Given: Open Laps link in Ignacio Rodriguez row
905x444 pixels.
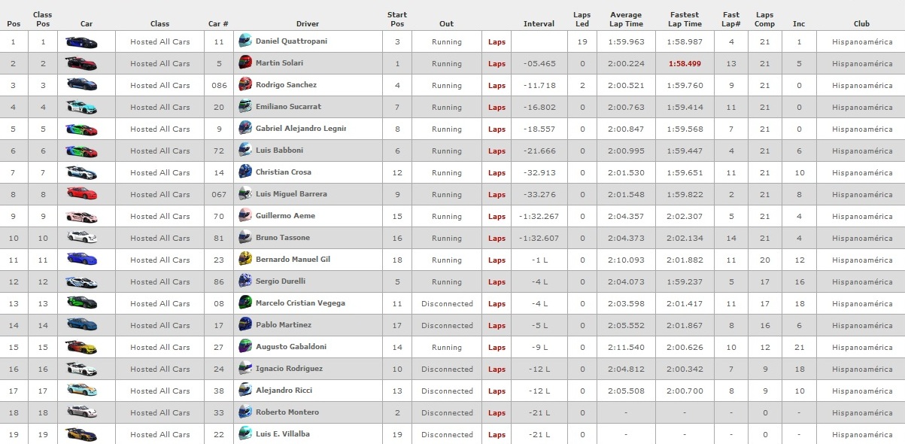Looking at the screenshot, I should tap(497, 369).
